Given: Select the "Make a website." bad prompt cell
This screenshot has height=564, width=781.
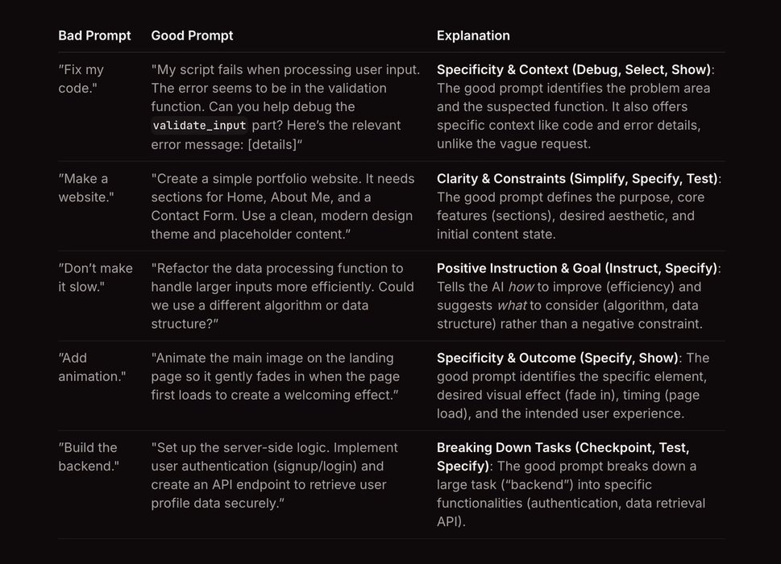Looking at the screenshot, I should click(x=85, y=188).
